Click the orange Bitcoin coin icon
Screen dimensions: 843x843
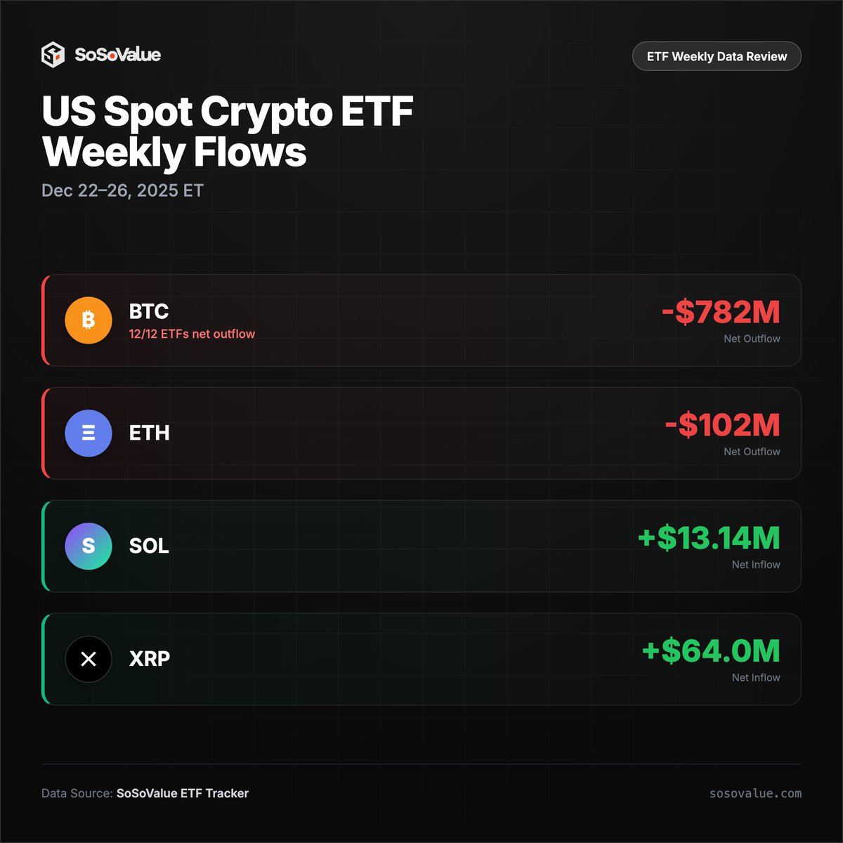tap(89, 320)
